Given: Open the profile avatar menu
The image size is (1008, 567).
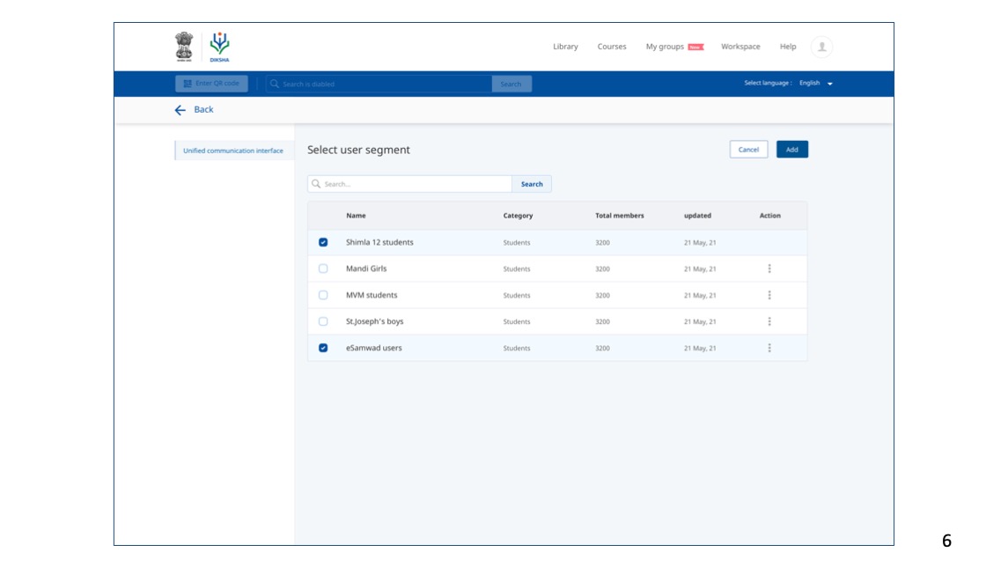Looking at the screenshot, I should (x=821, y=46).
